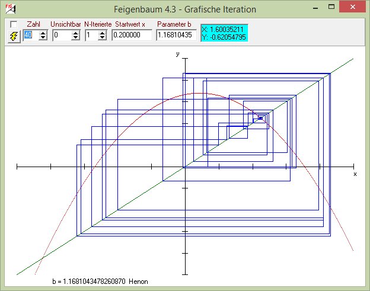Decrease the N-Iterierte value with down arrow
The image size is (370, 291).
pyautogui.click(x=102, y=38)
